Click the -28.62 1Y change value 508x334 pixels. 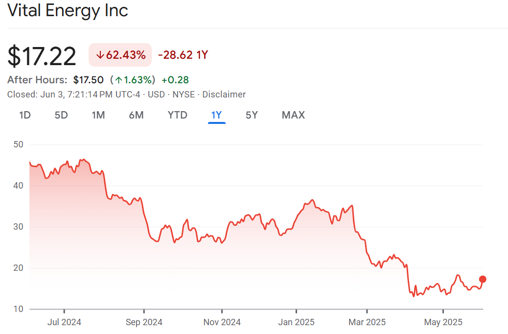tap(183, 55)
